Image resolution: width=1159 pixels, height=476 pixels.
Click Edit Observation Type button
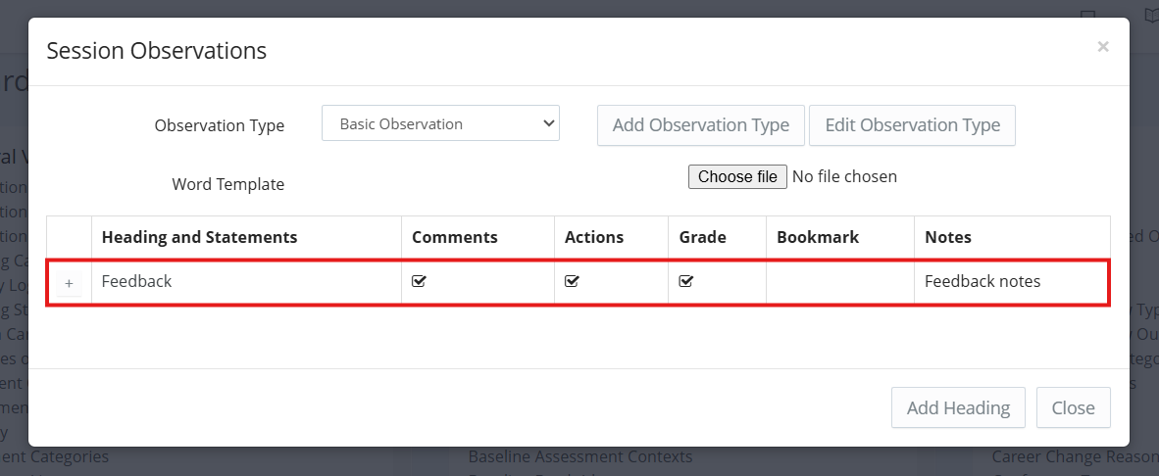point(912,125)
